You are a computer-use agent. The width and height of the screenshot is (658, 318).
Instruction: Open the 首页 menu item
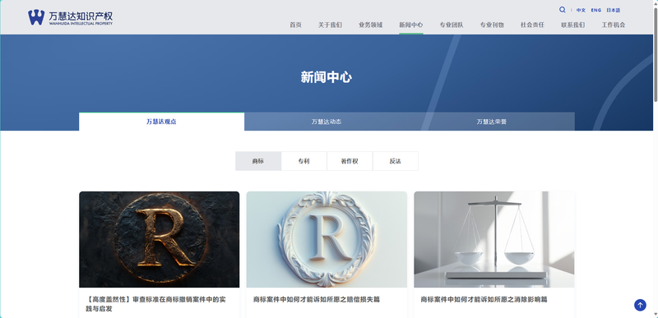[295, 25]
